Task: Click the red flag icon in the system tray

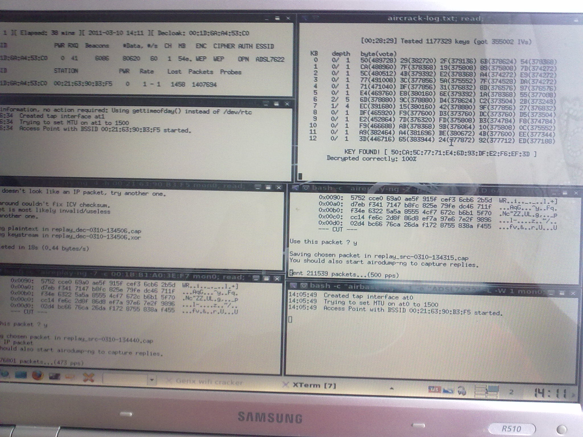Action: pyautogui.click(x=434, y=389)
